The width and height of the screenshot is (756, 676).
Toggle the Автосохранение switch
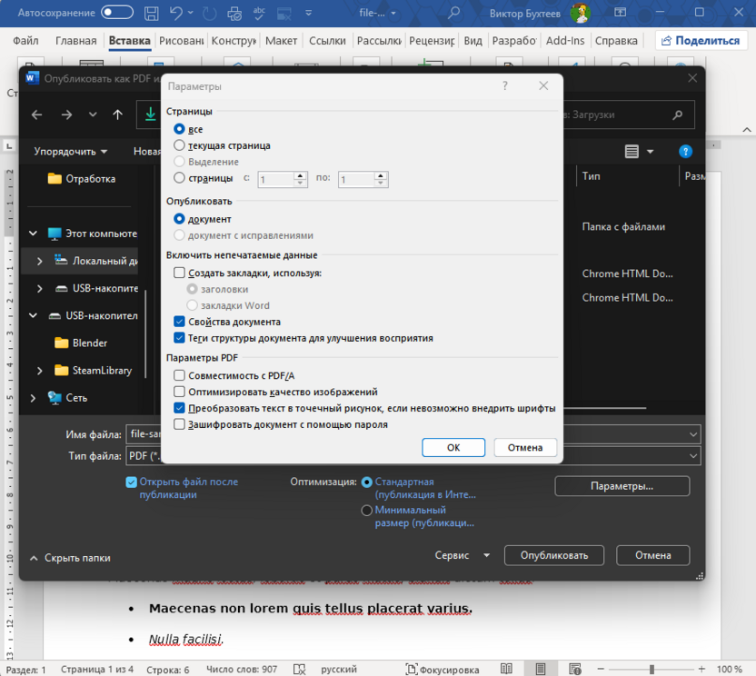point(116,13)
